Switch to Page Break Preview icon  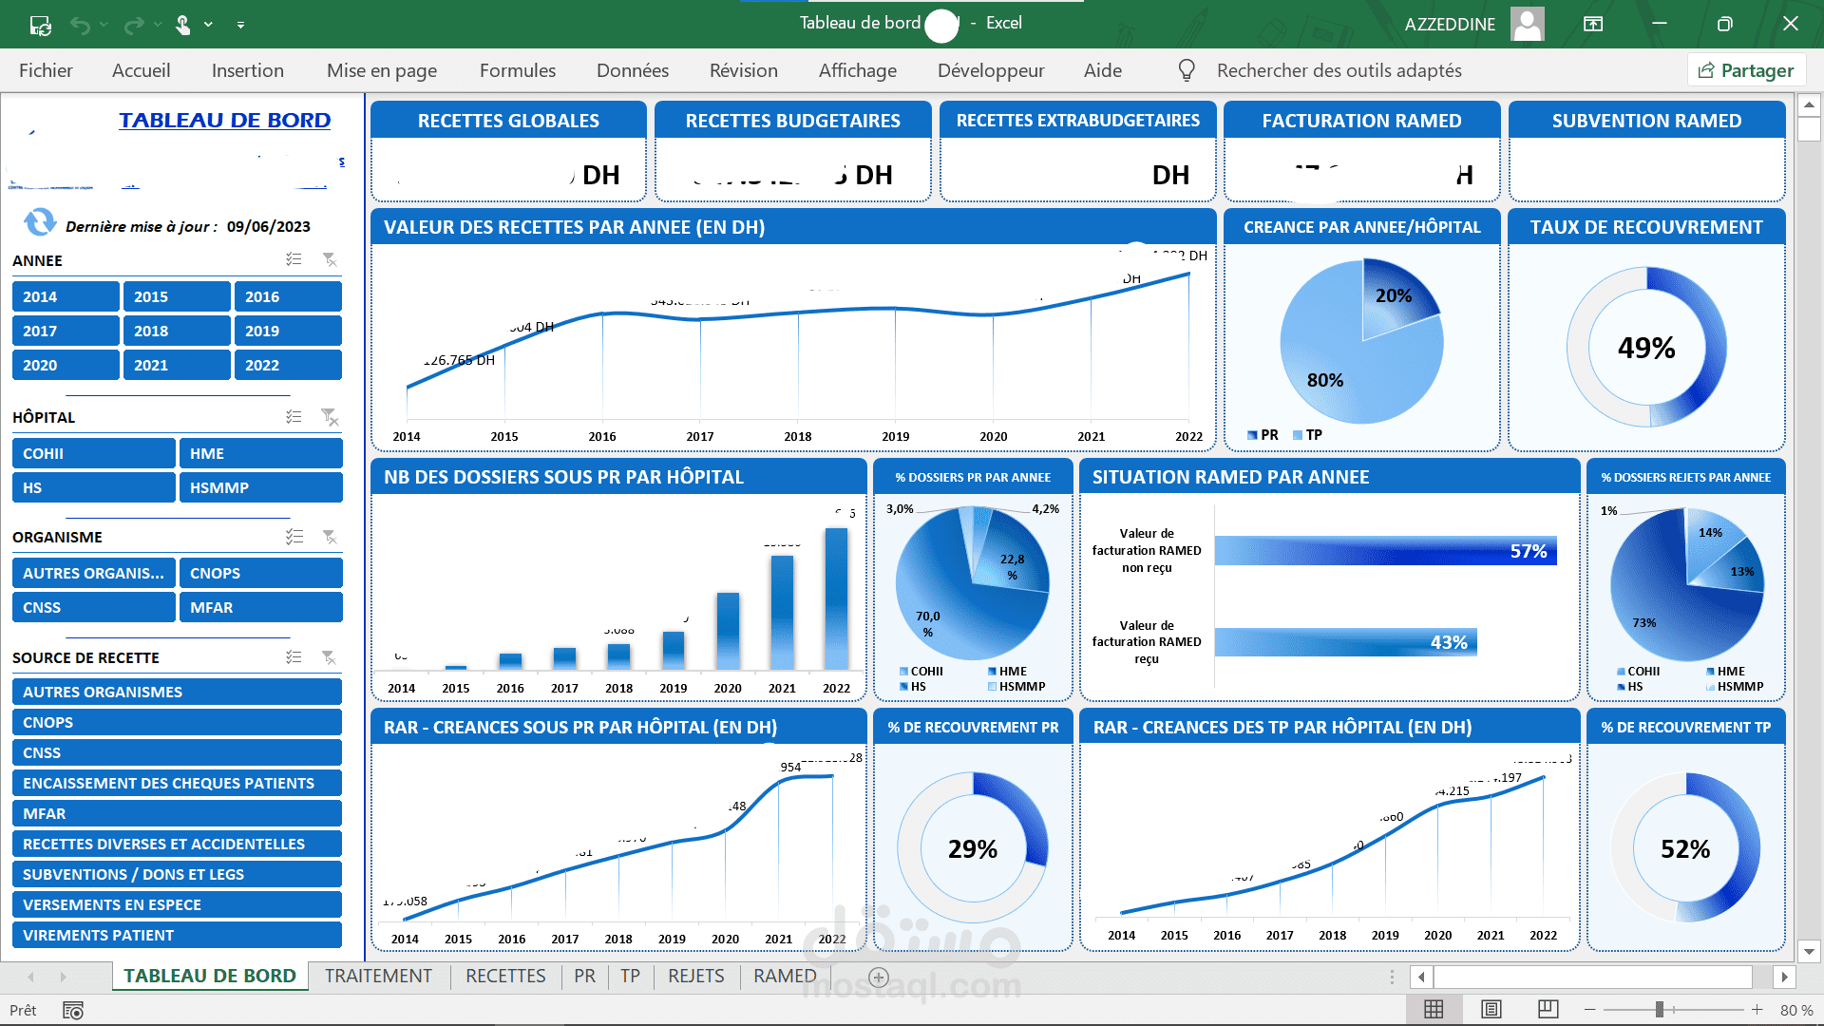1548,1009
